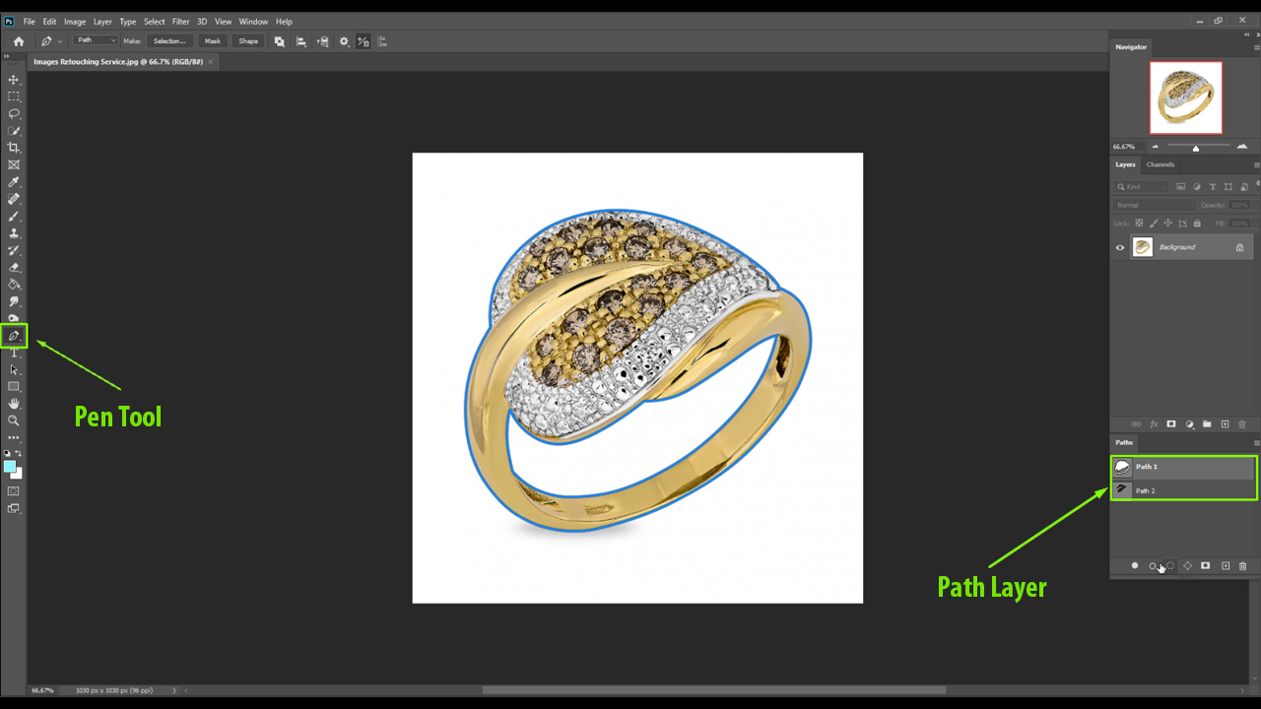Select the Move tool
1261x709 pixels.
[x=14, y=79]
